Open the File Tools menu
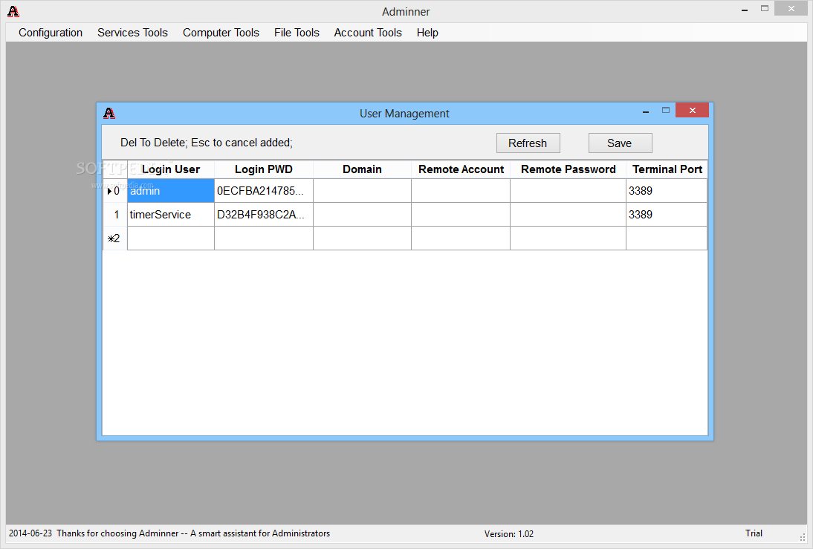The width and height of the screenshot is (813, 549). coord(297,33)
